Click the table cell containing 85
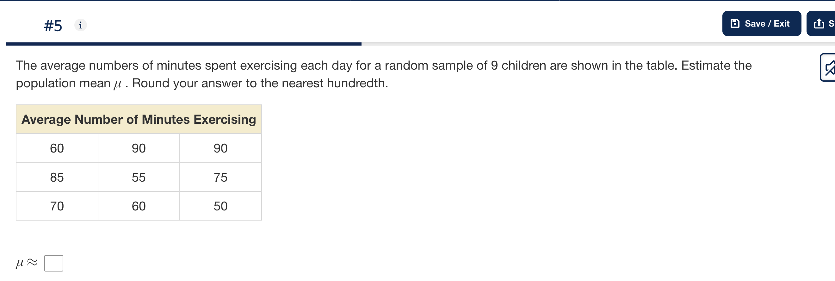Image resolution: width=835 pixels, height=281 pixels. point(57,177)
